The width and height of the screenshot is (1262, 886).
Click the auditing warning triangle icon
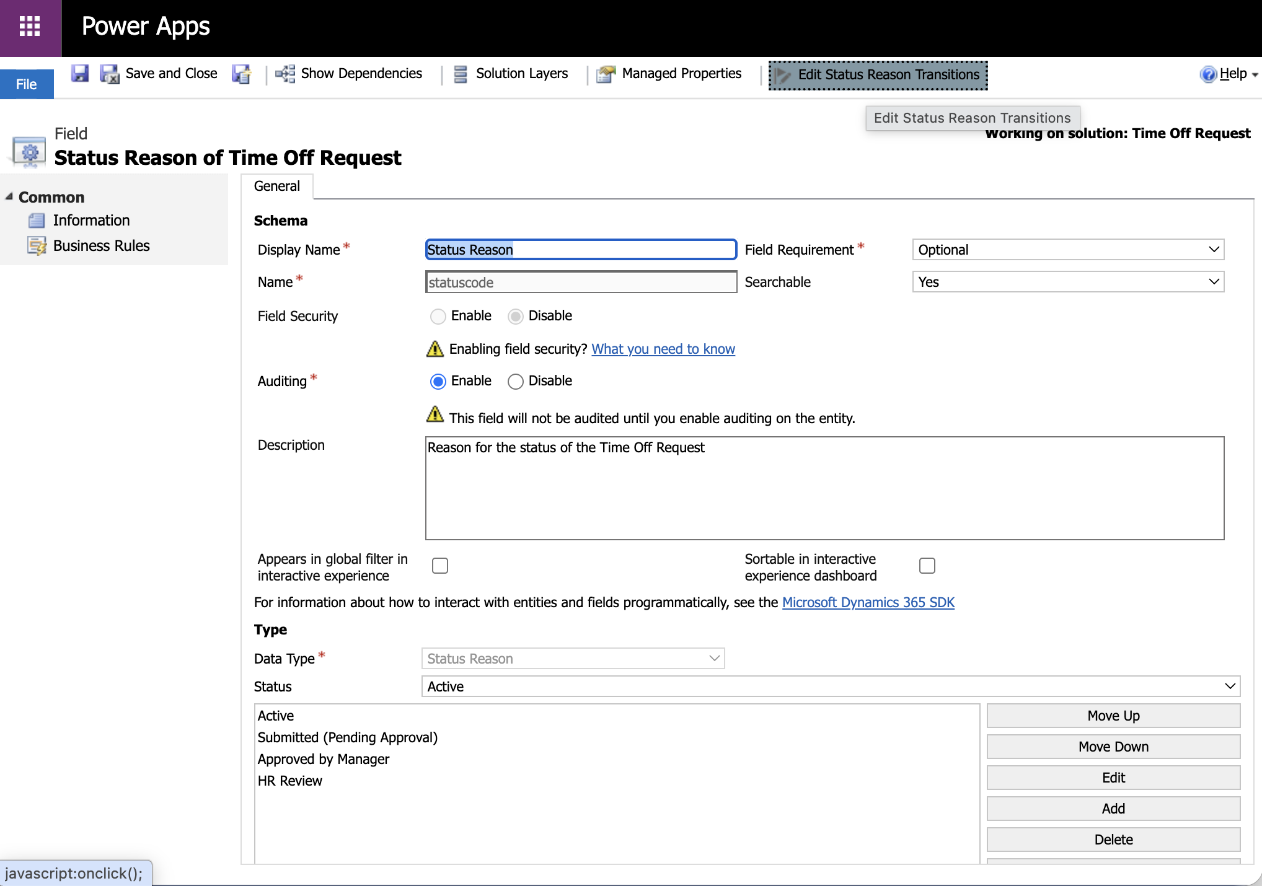[435, 414]
